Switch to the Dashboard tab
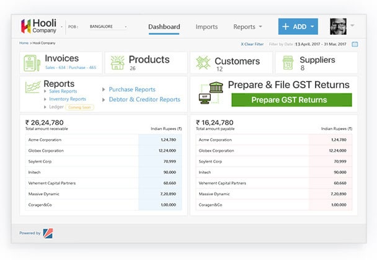The height and width of the screenshot is (260, 377). pyautogui.click(x=164, y=27)
